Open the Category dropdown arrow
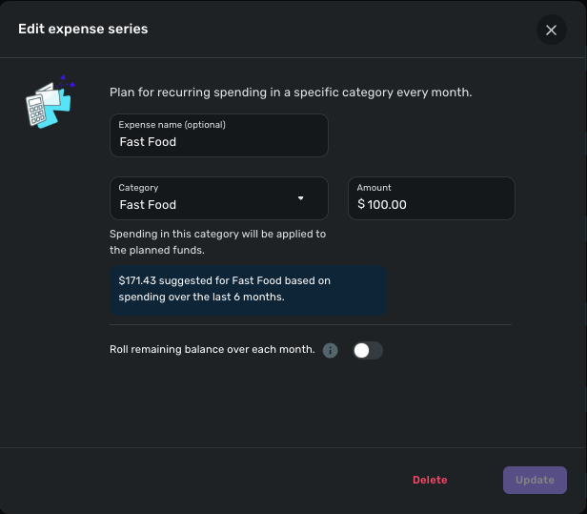This screenshot has width=587, height=514. click(300, 198)
